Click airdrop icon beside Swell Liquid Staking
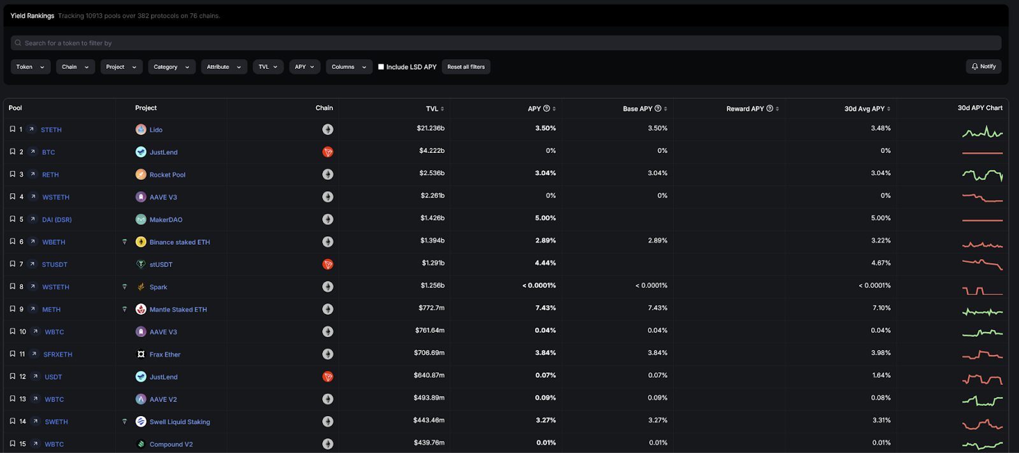 pyautogui.click(x=125, y=421)
